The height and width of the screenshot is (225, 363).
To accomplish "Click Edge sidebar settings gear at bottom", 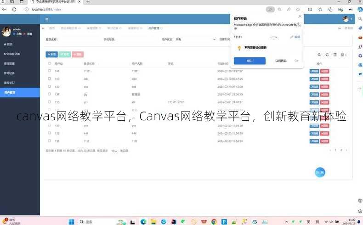I will (x=360, y=211).
